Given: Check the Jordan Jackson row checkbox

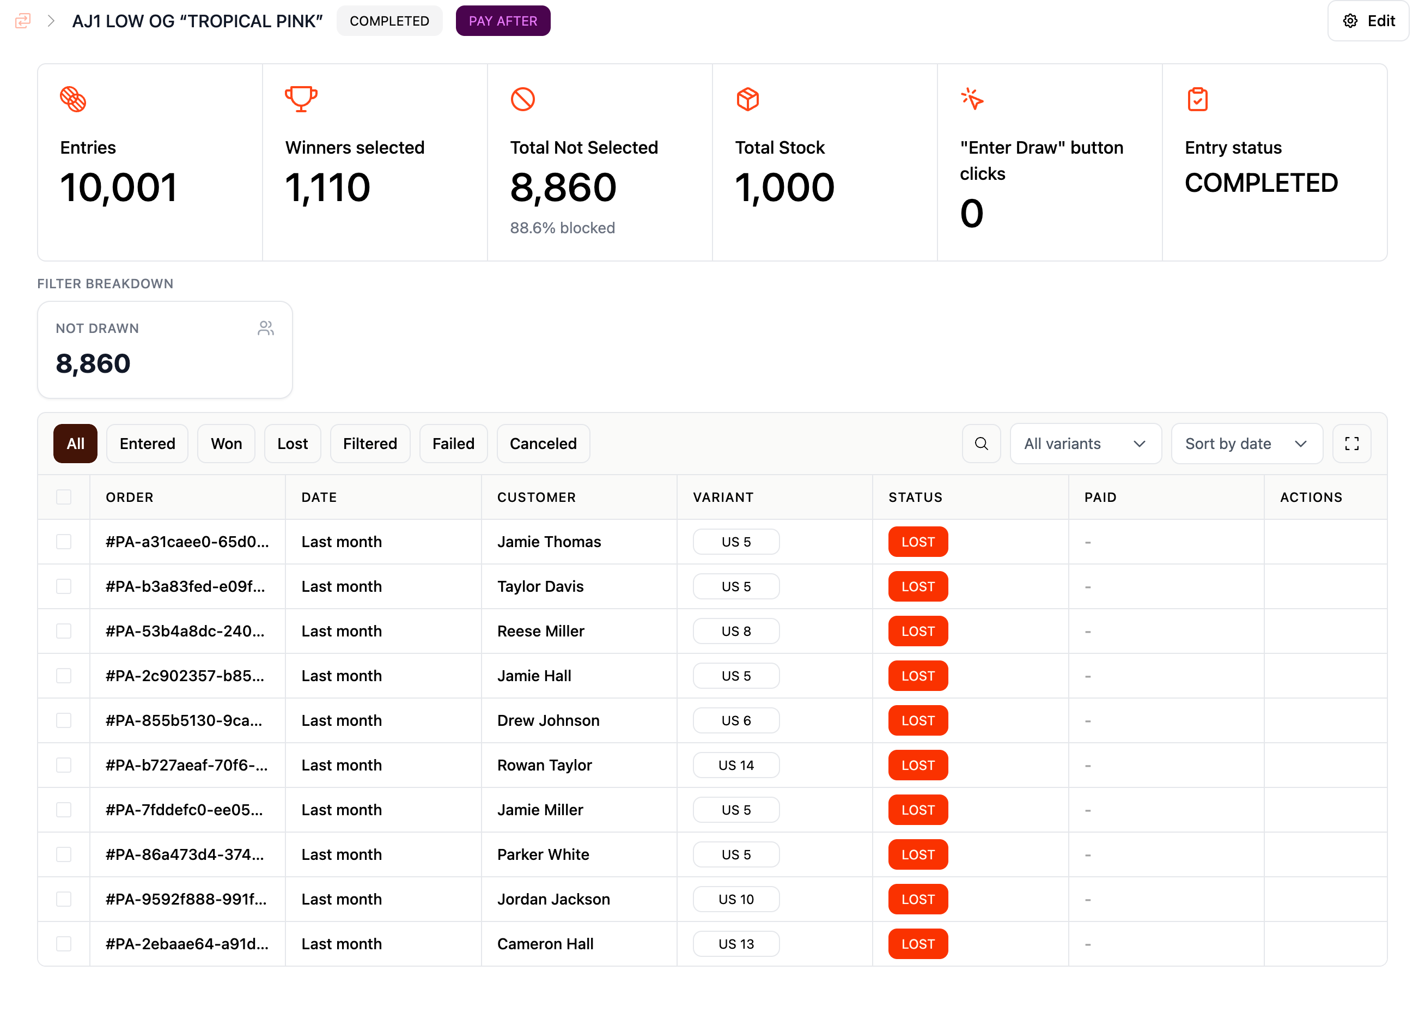Looking at the screenshot, I should coord(63,899).
